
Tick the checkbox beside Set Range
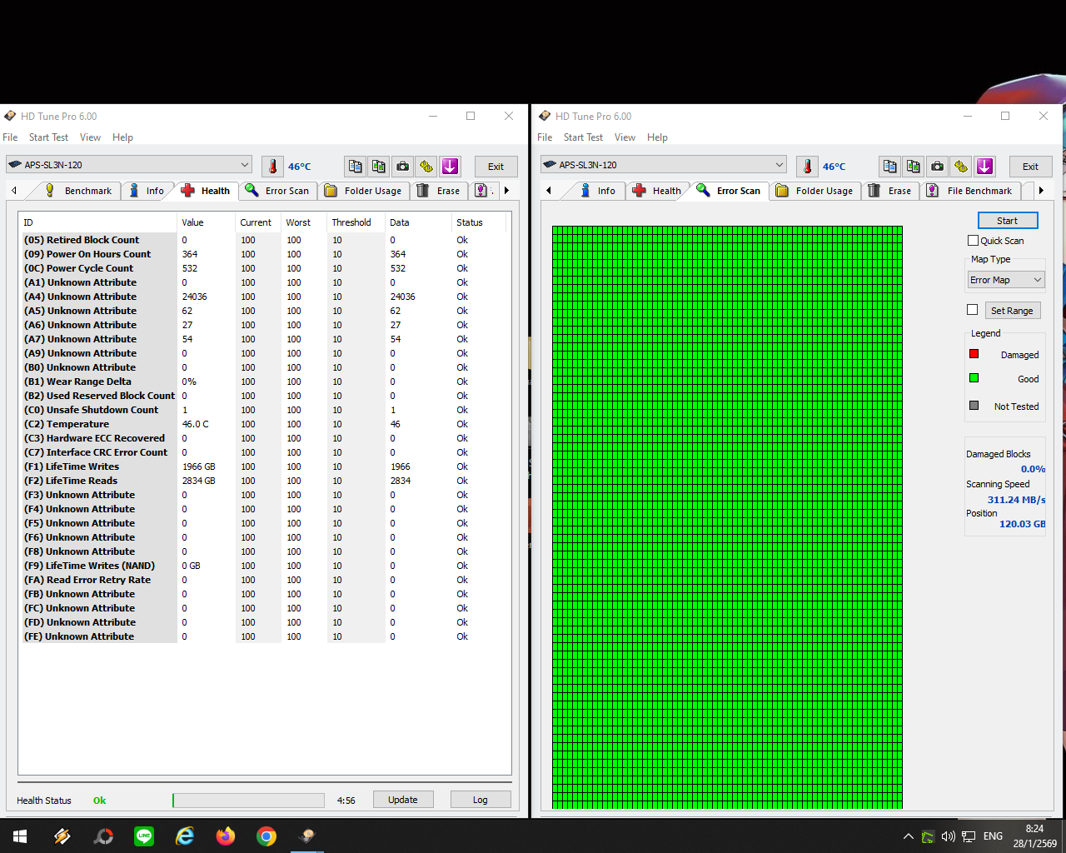pyautogui.click(x=972, y=310)
